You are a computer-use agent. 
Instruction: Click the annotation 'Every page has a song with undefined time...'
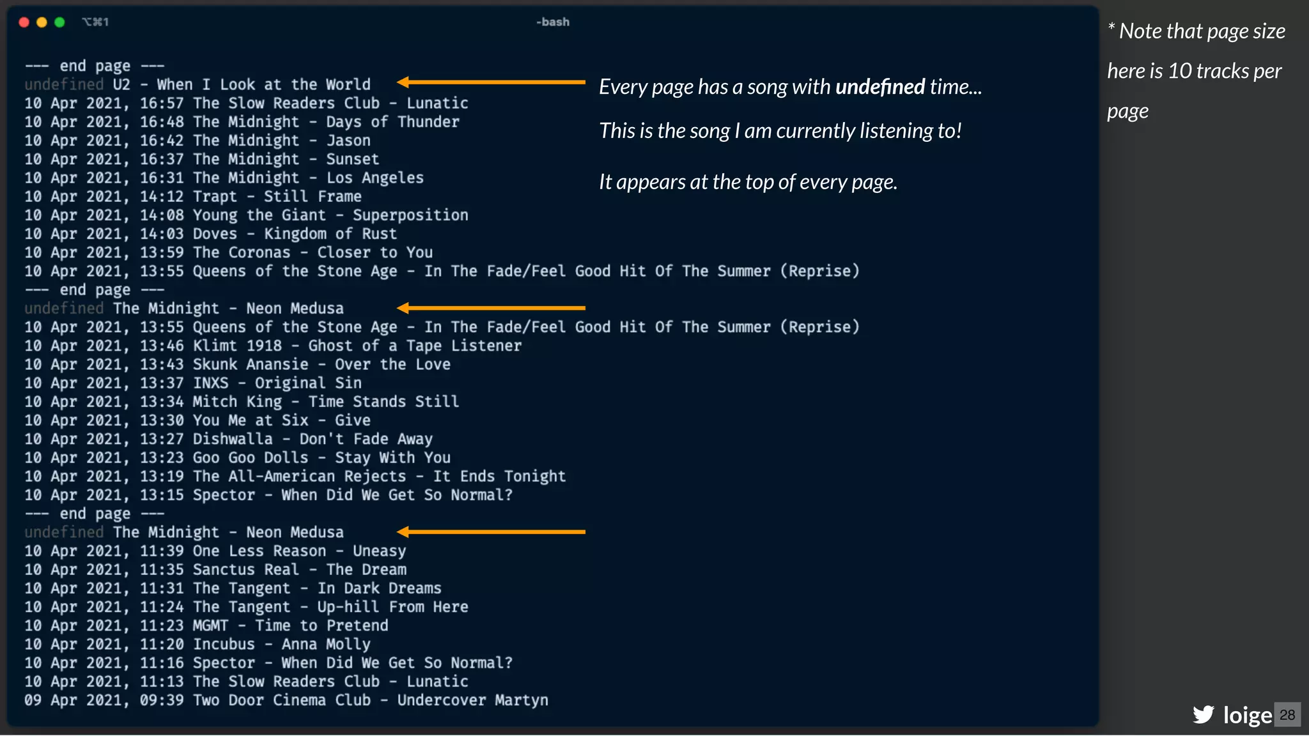coord(791,87)
